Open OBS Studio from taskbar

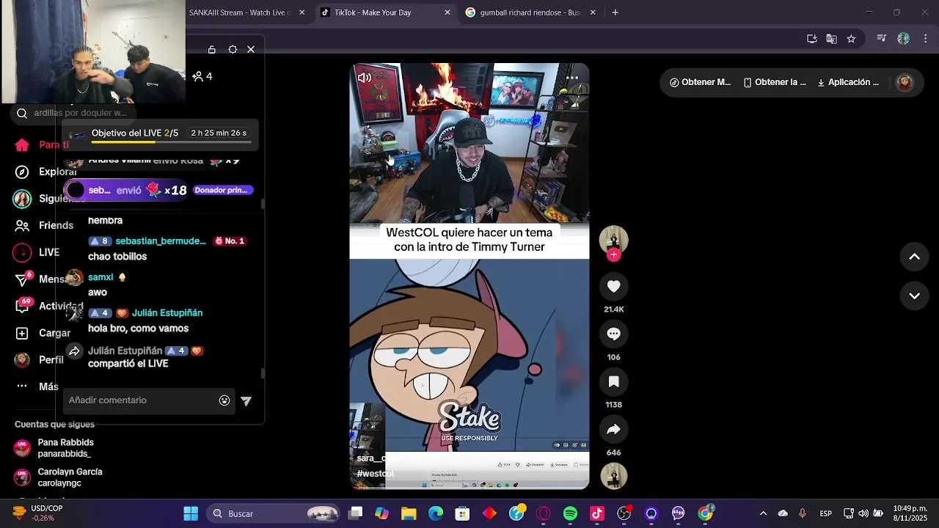tap(624, 513)
